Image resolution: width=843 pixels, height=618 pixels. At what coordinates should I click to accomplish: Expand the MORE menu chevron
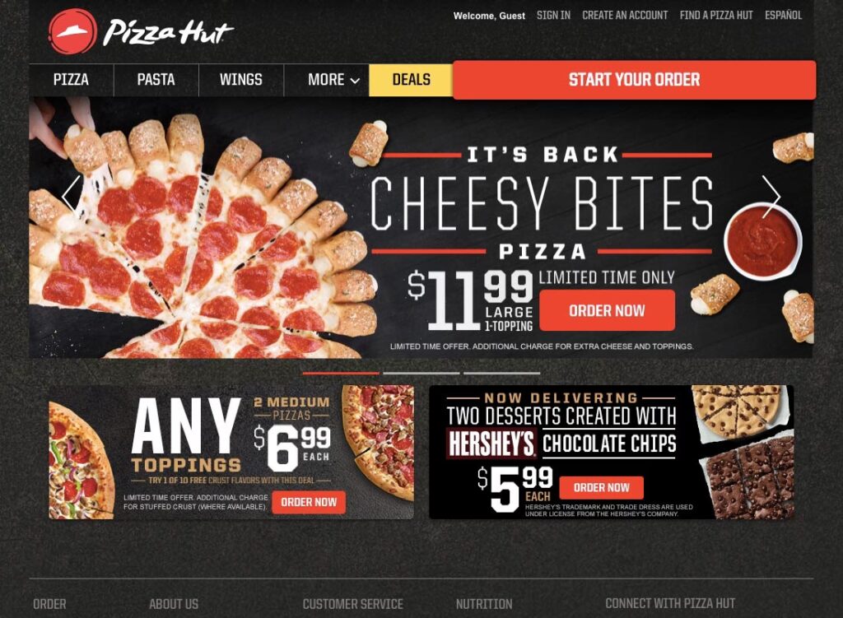[x=355, y=81]
